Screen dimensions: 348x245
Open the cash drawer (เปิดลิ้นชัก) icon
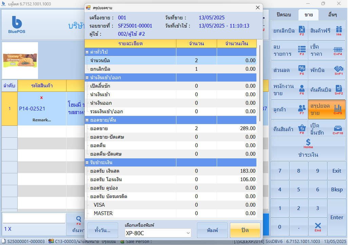[x=339, y=128]
